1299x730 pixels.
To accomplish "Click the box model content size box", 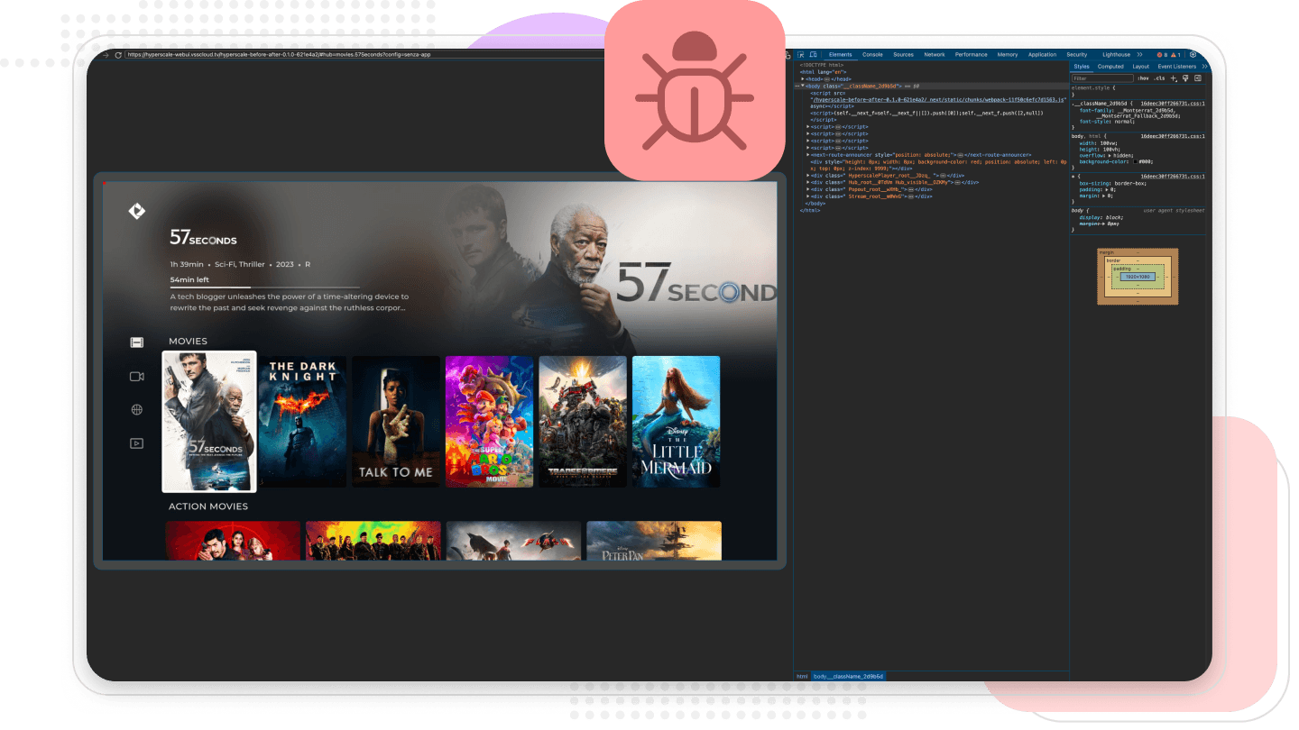I will coord(1137,277).
